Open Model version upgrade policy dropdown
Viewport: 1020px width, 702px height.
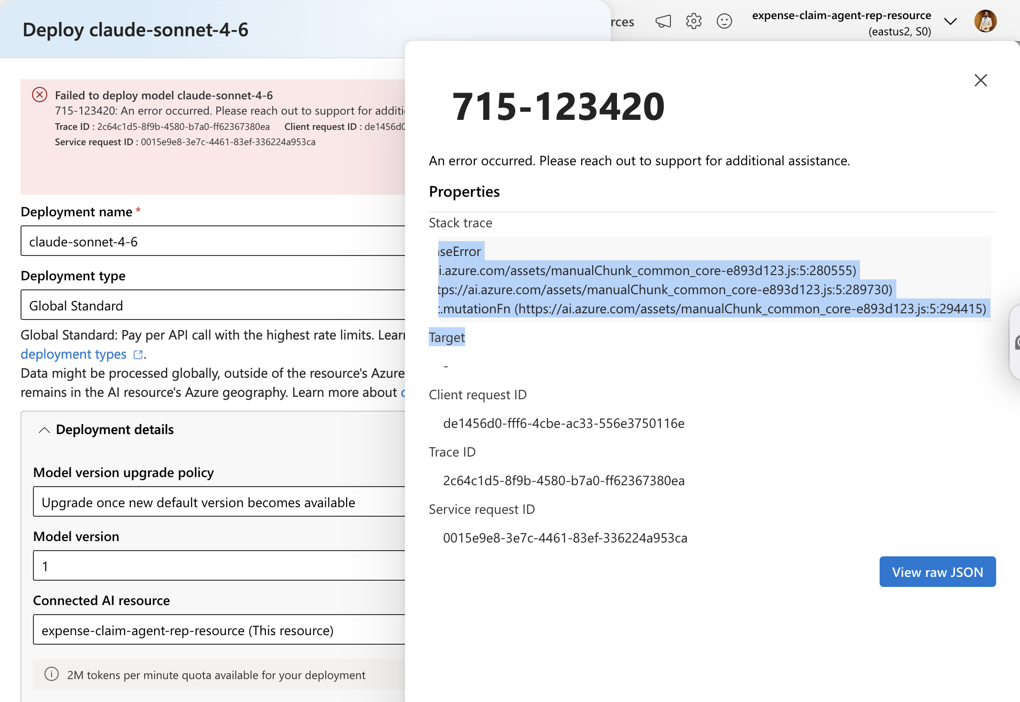click(219, 501)
